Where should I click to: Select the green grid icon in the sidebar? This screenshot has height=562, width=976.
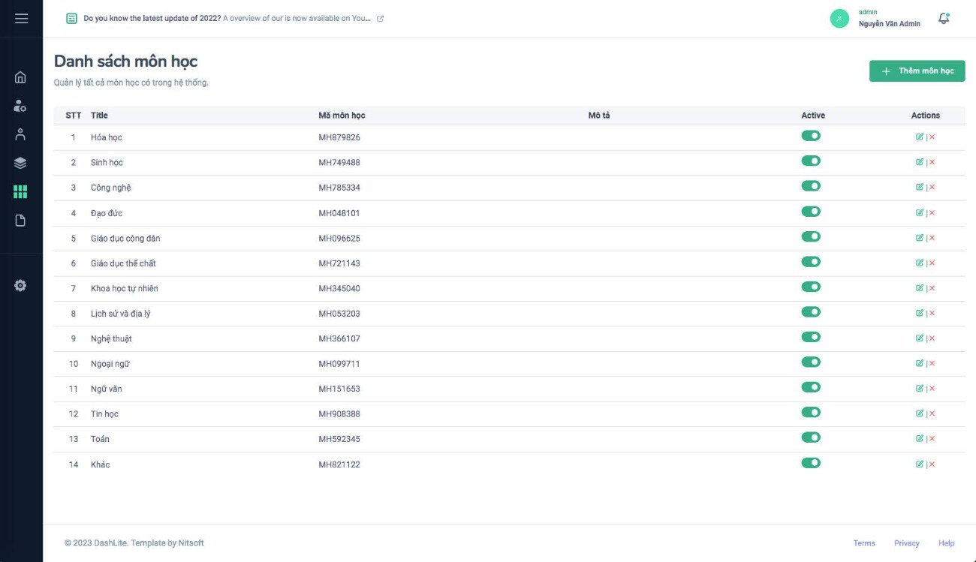(20, 191)
